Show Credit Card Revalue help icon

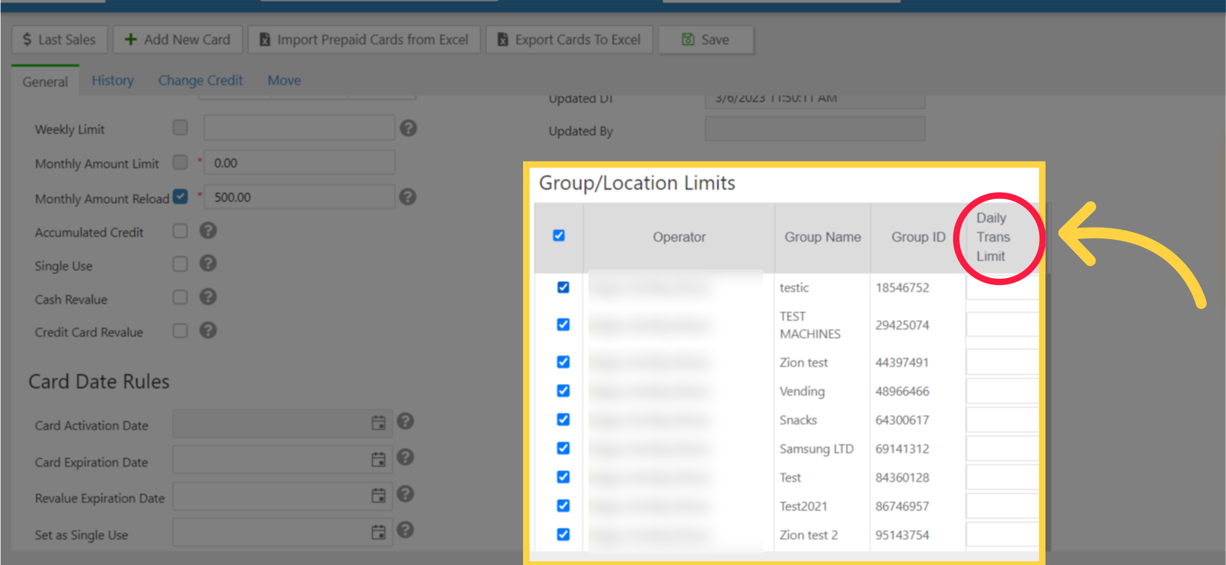pyautogui.click(x=208, y=330)
